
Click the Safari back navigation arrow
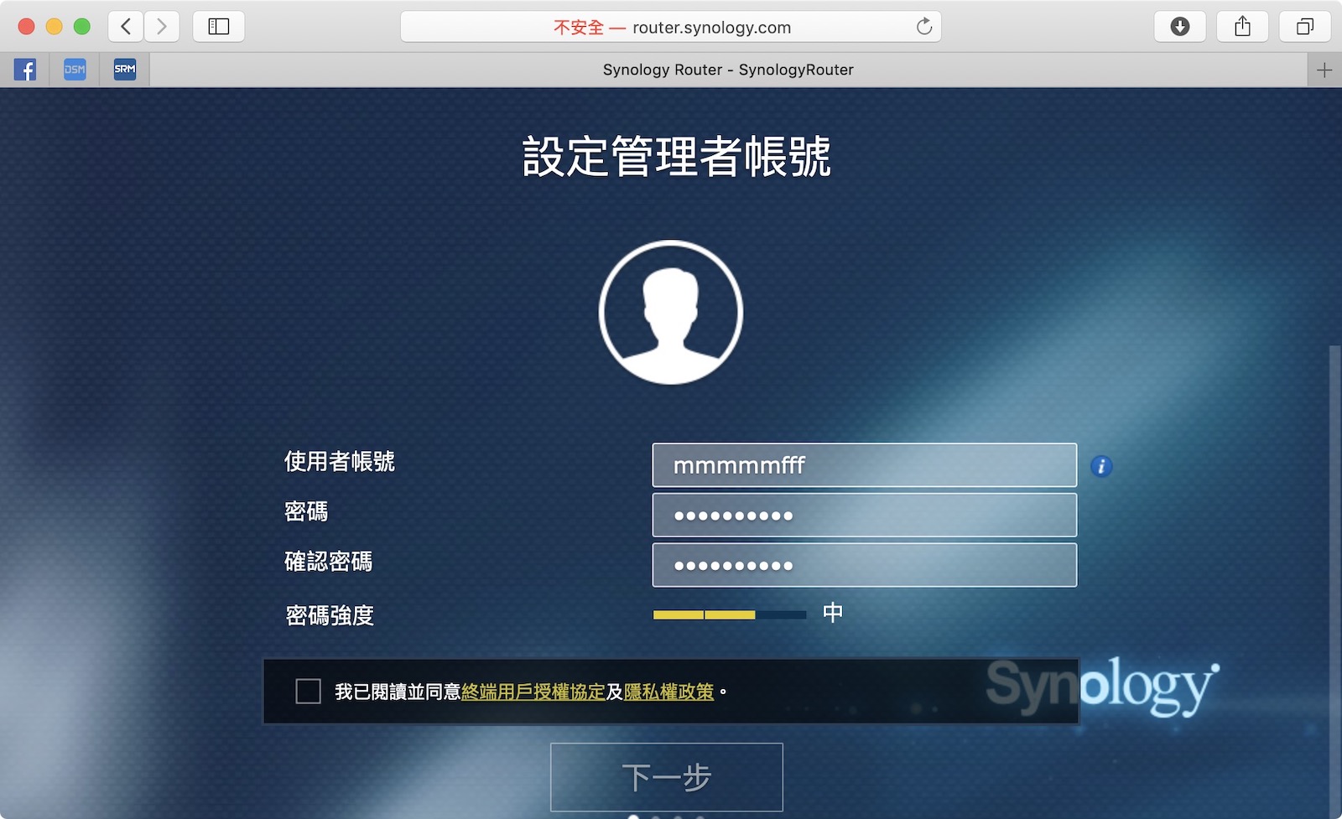tap(126, 27)
